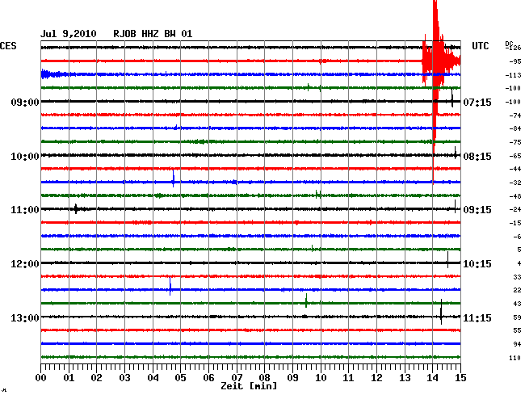Click the 03 minute axis label
Image resolution: width=525 pixels, height=399 pixels.
pyautogui.click(x=124, y=378)
